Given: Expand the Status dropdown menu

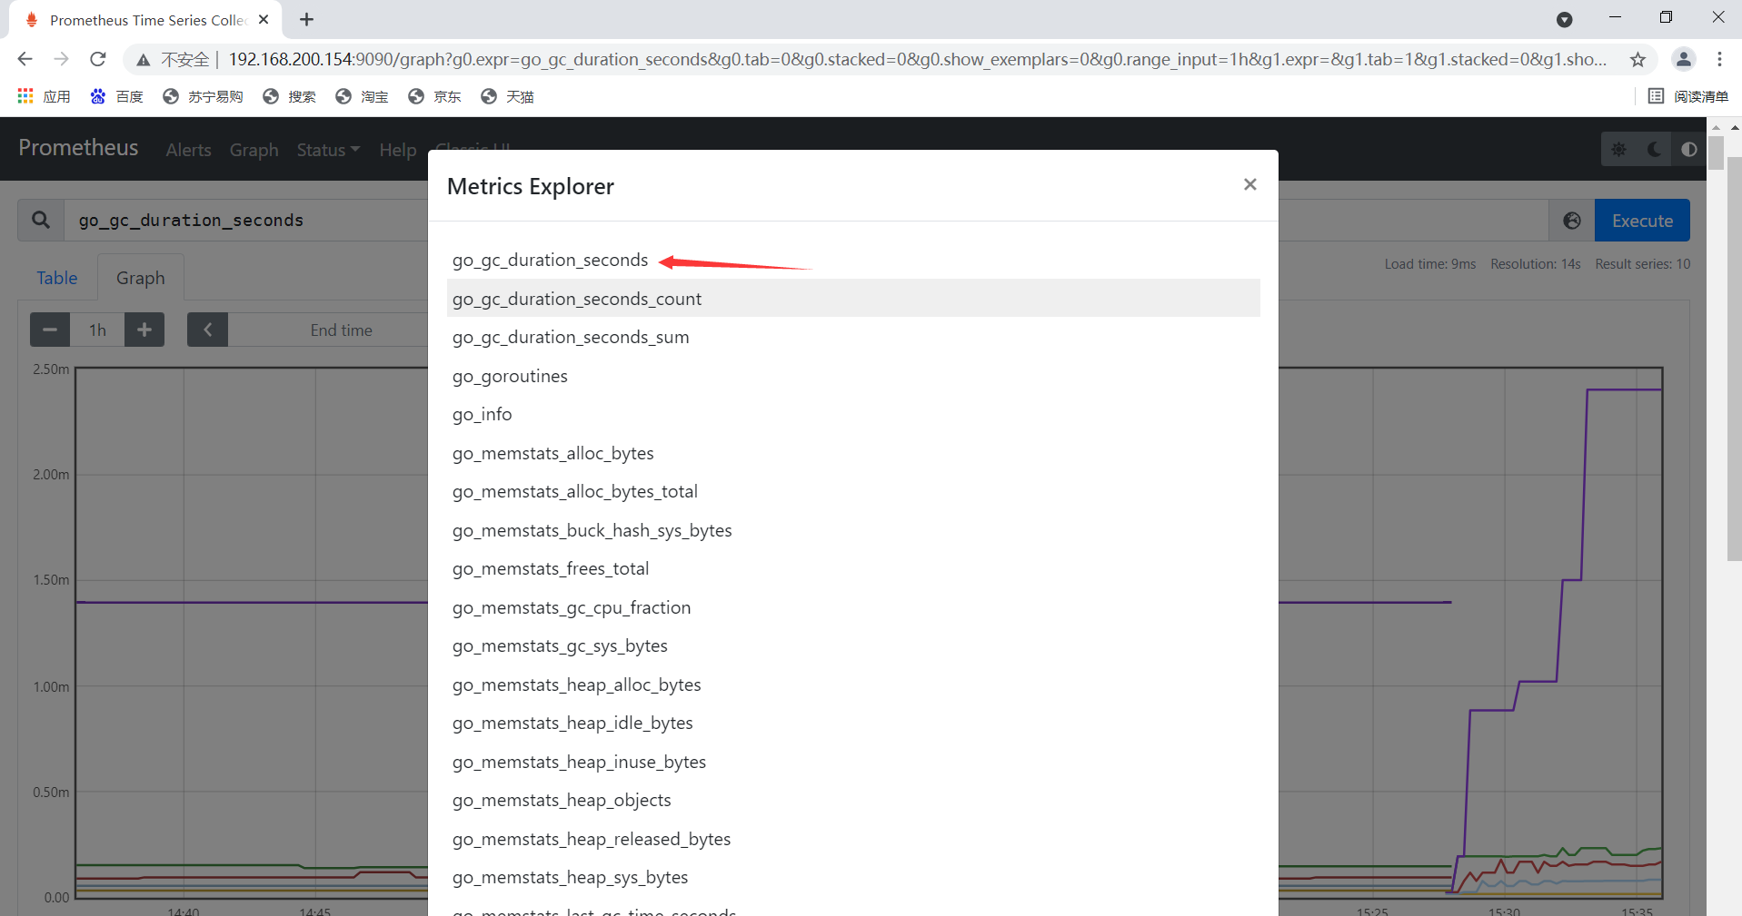Looking at the screenshot, I should [328, 150].
